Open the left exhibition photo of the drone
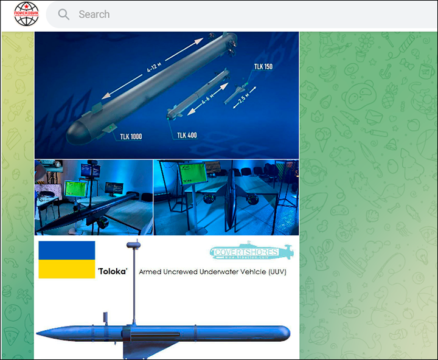438x360 pixels. (x=93, y=197)
